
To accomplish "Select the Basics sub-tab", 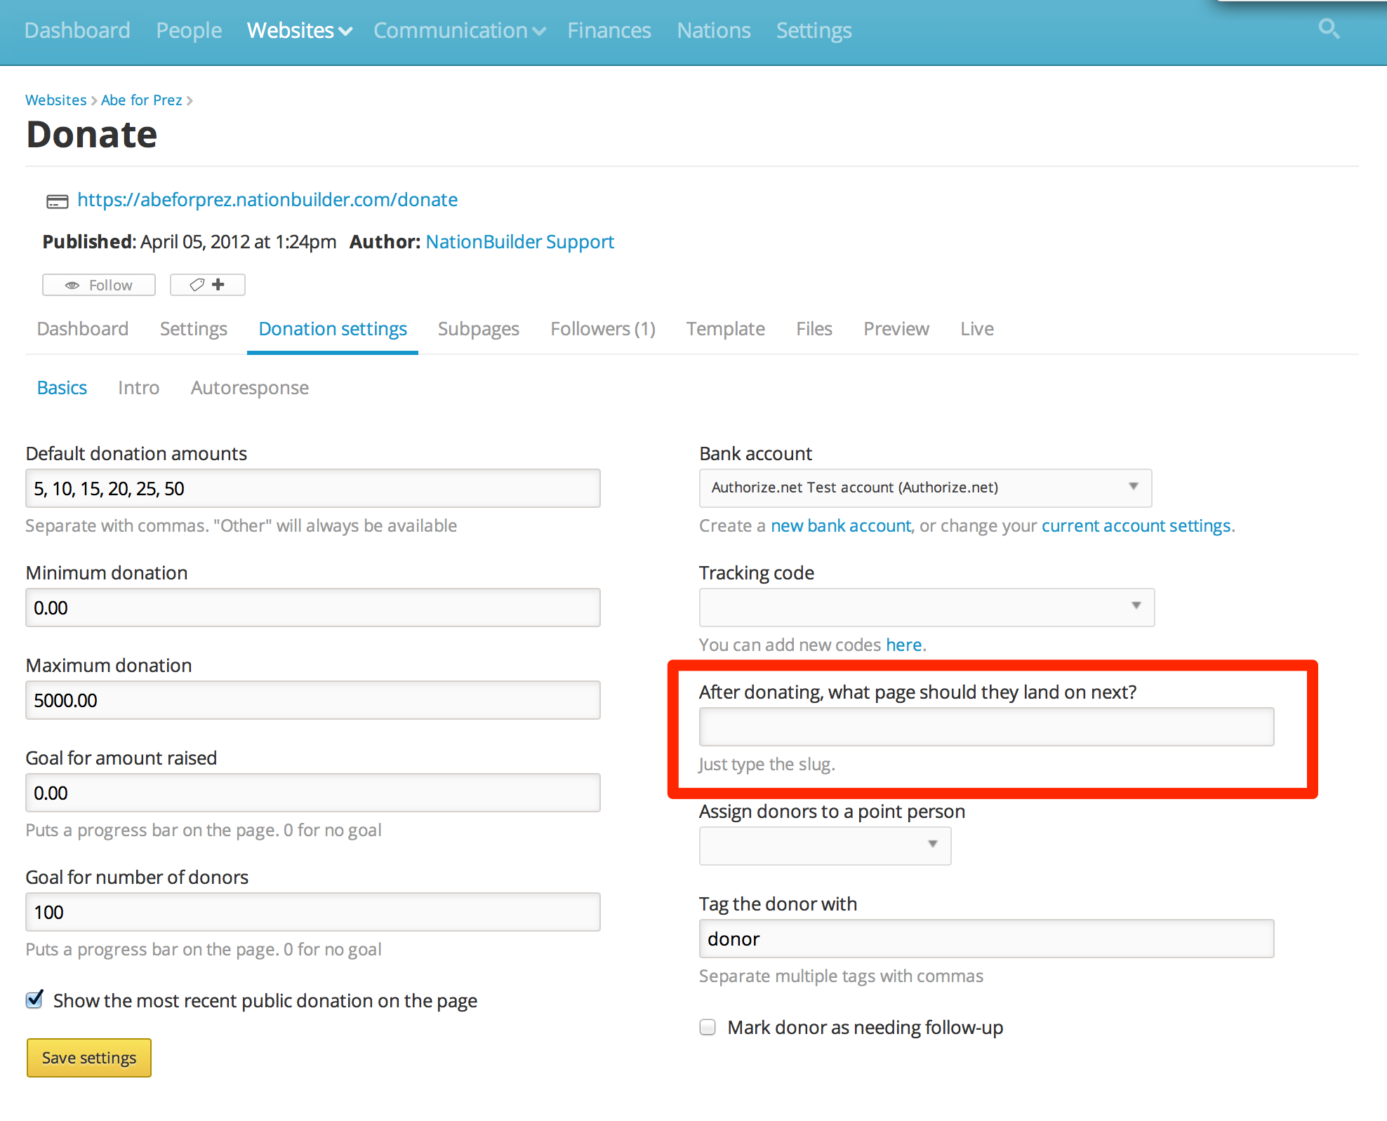I will pyautogui.click(x=62, y=387).
